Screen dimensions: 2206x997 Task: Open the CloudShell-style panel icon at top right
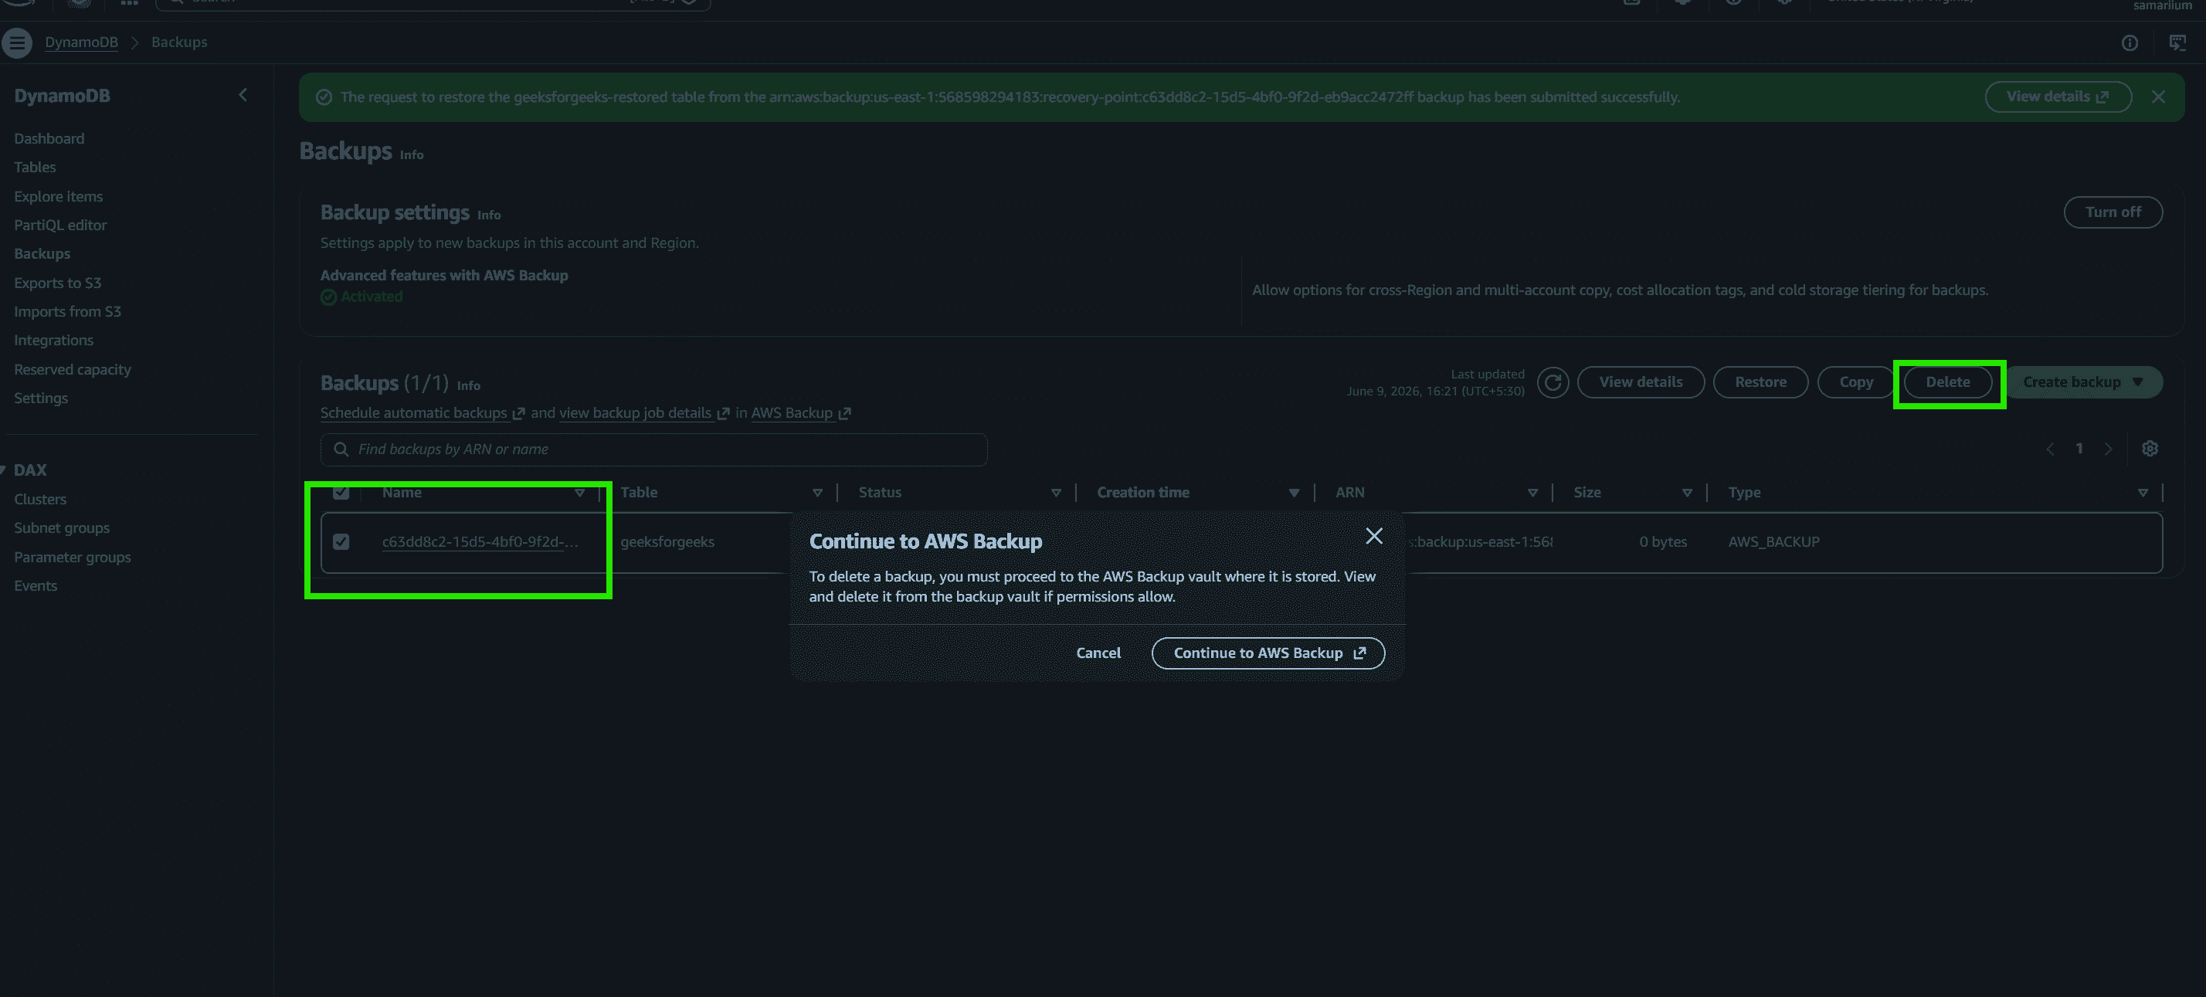pos(2177,42)
